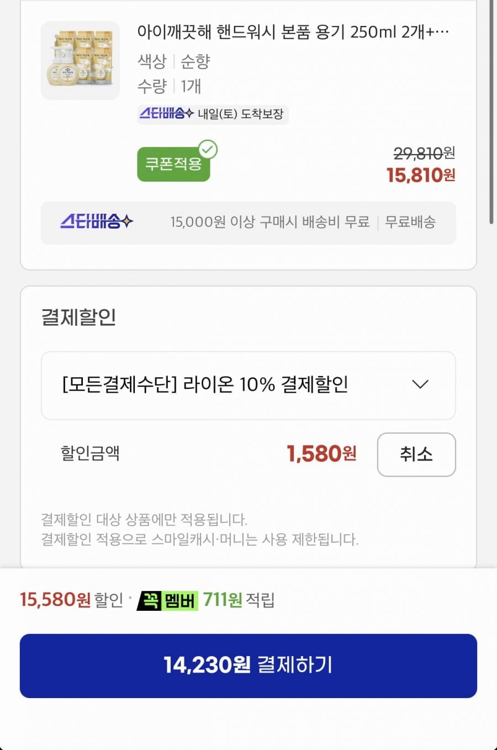
Task: Expand the 라이온 10% 결제할인 dropdown
Action: coord(248,385)
